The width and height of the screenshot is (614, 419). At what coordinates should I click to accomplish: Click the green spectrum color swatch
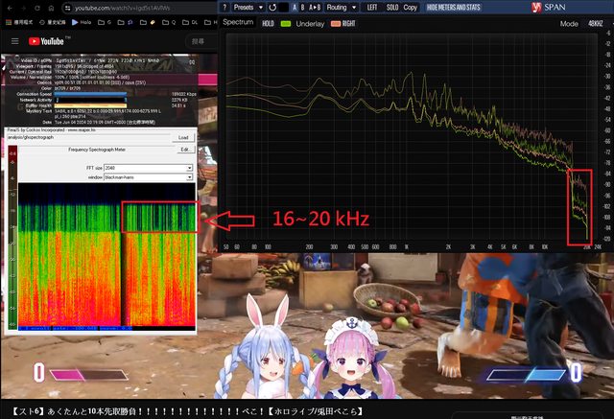(x=286, y=24)
